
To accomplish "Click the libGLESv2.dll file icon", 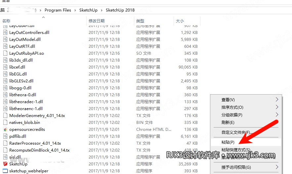I will tap(5, 81).
